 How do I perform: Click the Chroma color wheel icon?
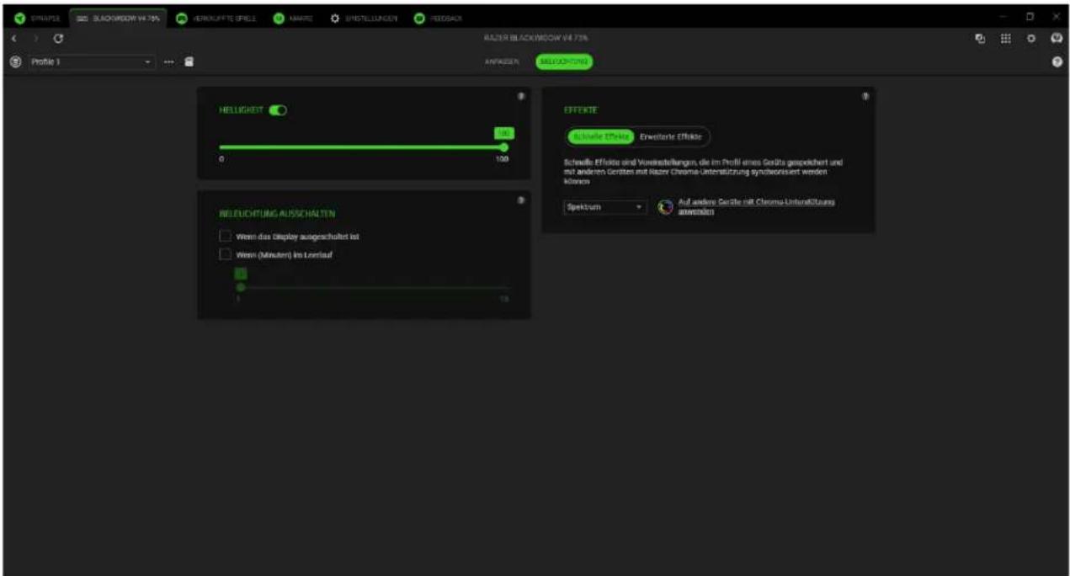(x=665, y=207)
